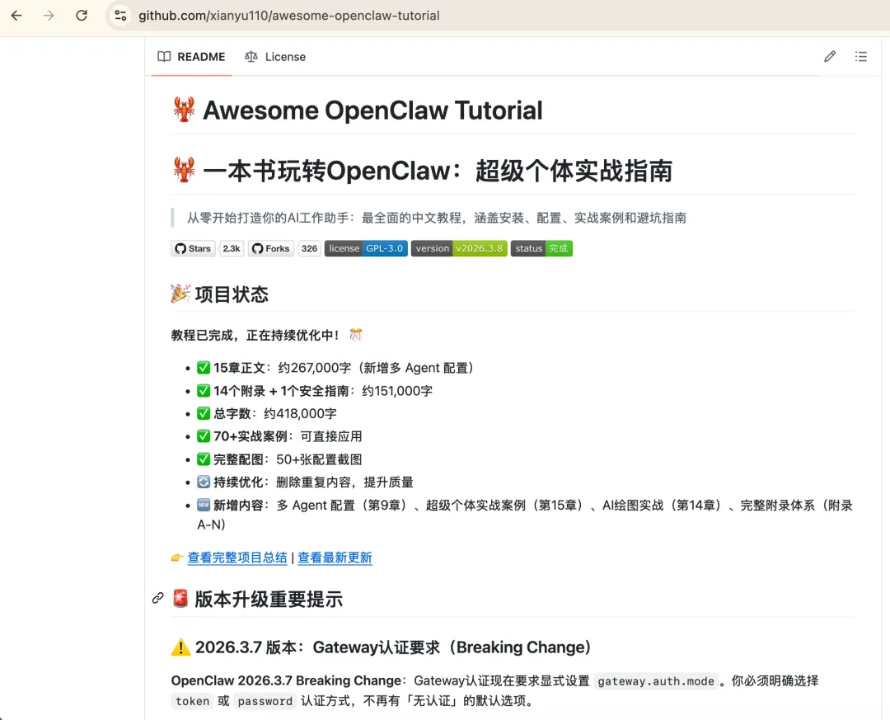This screenshot has width=890, height=720.
Task: Focus the github.com URL address field
Action: [289, 16]
